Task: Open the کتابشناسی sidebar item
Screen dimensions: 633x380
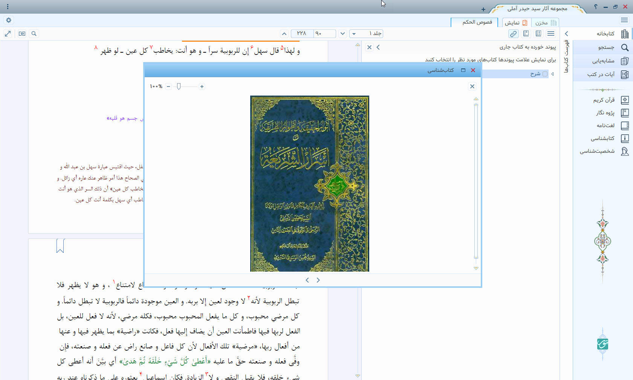Action: coord(609,138)
